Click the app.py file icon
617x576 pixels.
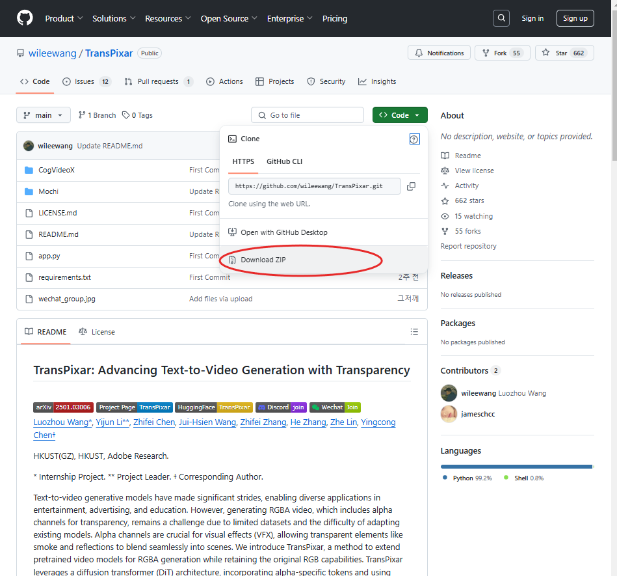tap(29, 256)
